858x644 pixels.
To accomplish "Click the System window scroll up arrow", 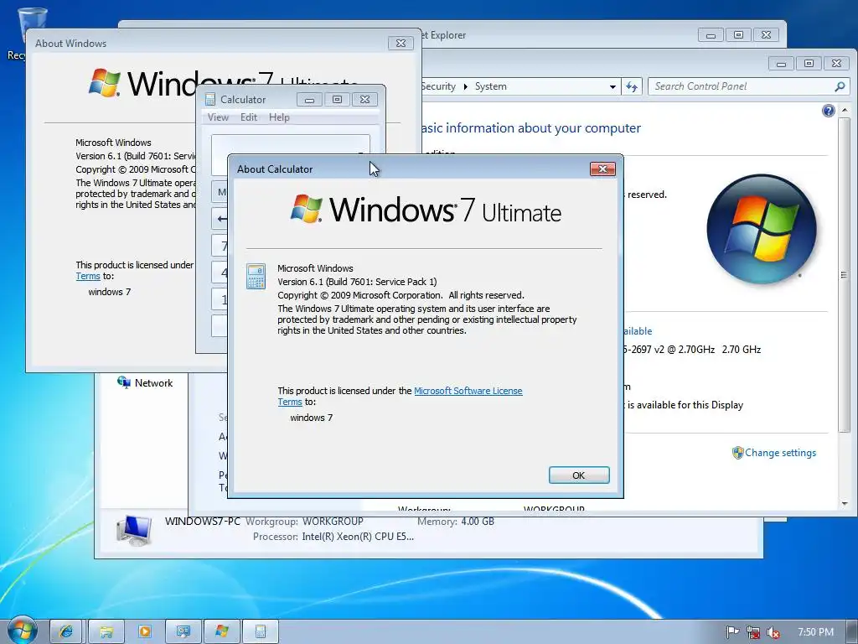I will (845, 110).
